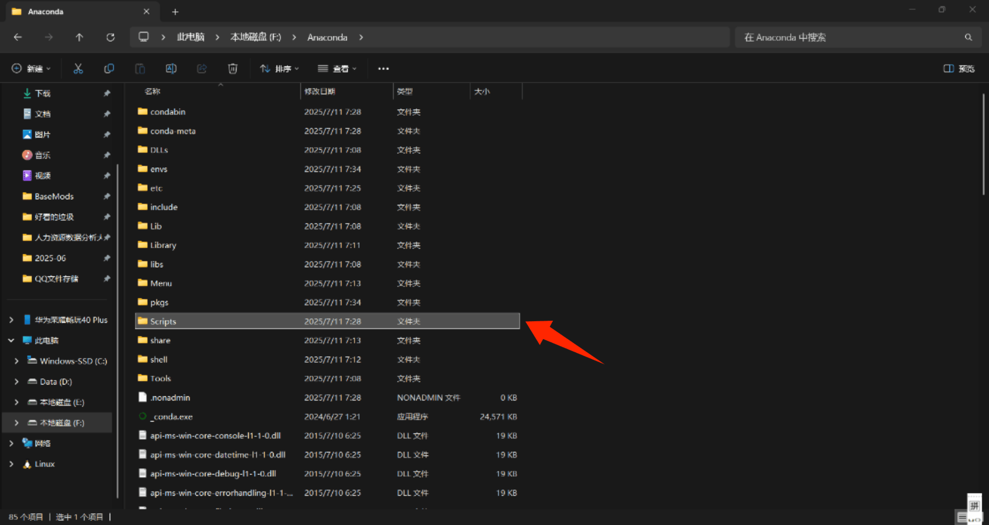
Task: Expand the Network tree node
Action: coord(11,443)
